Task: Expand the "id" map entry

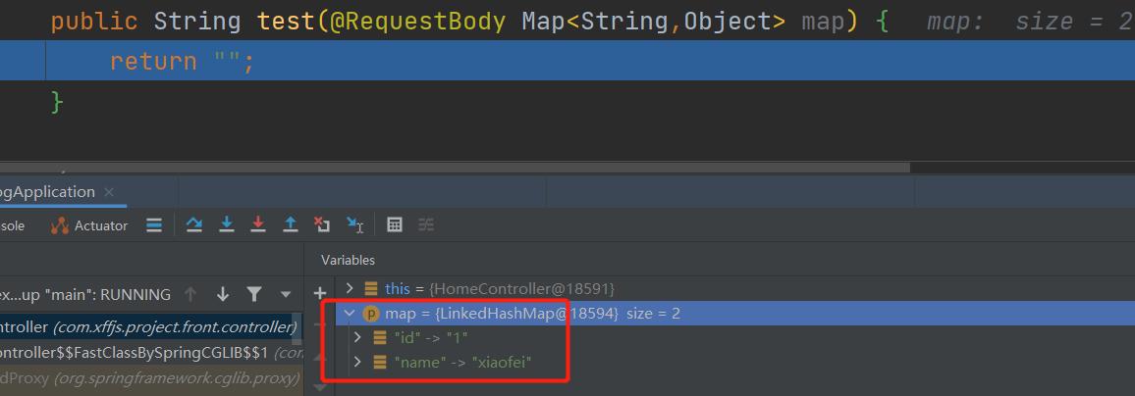Action: point(358,337)
